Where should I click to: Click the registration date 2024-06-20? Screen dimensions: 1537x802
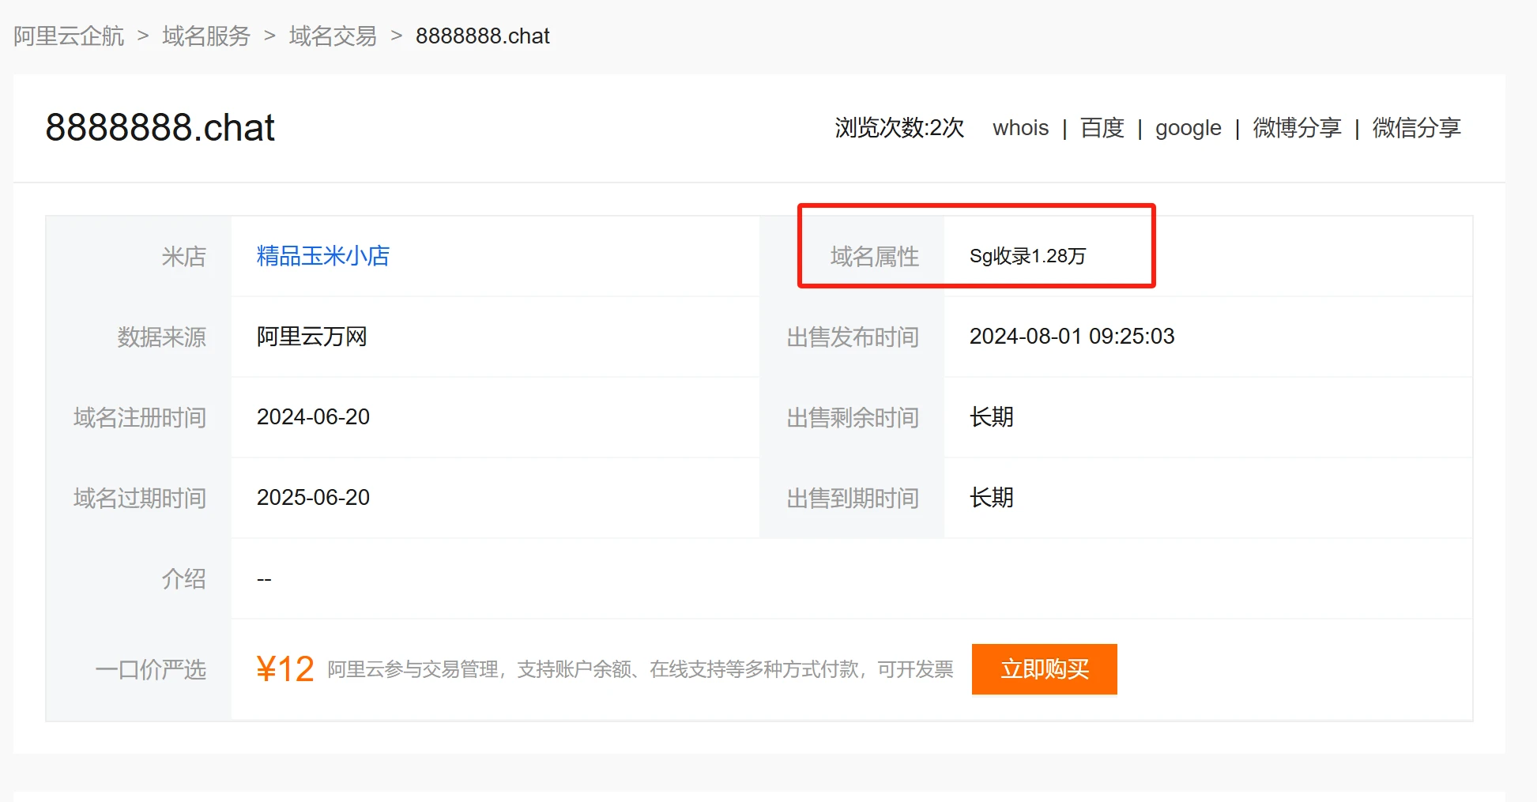coord(313,417)
